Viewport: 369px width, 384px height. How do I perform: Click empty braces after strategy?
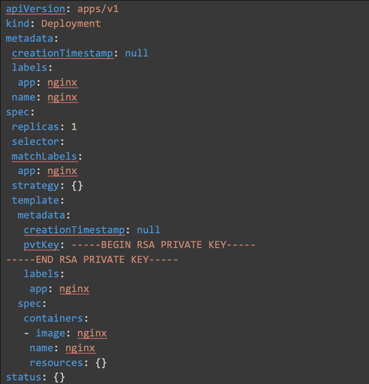[x=77, y=186]
